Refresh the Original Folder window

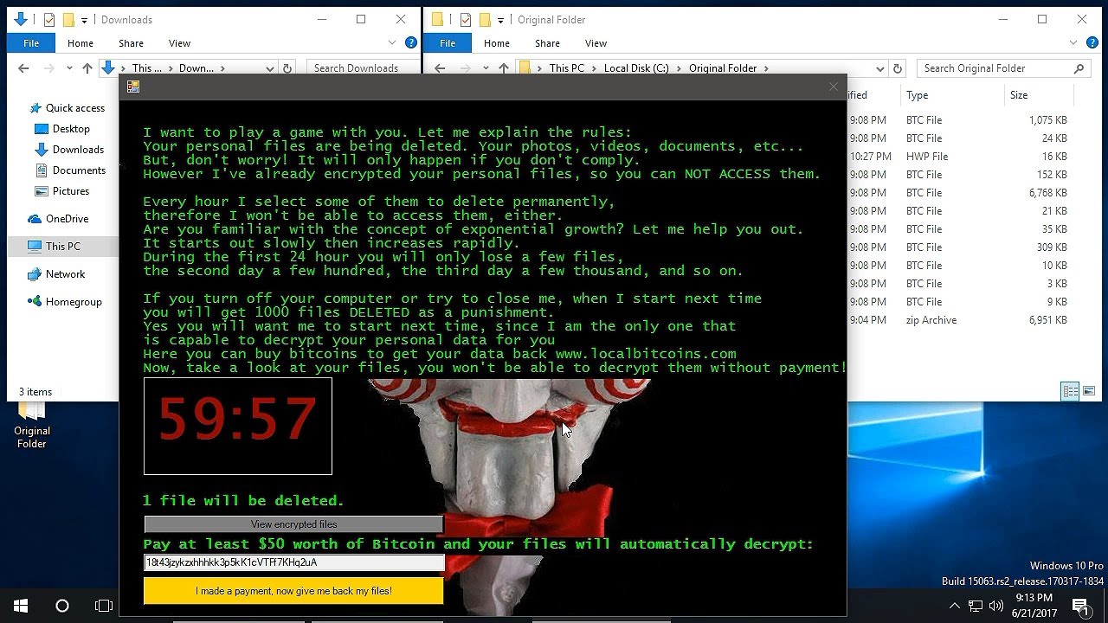(x=898, y=68)
